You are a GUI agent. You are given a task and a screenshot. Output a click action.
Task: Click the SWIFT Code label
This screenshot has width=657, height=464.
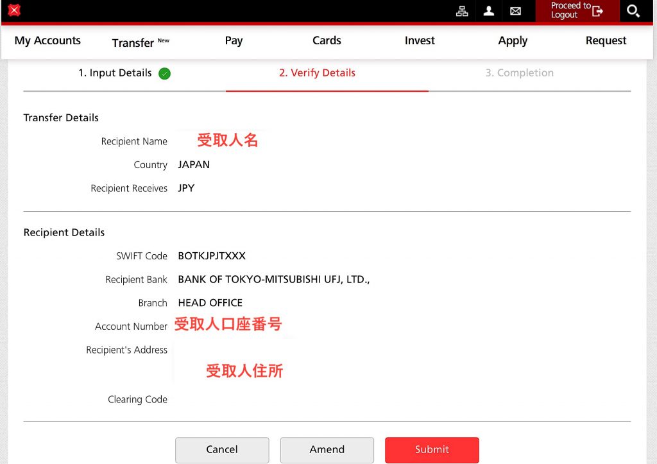(x=142, y=256)
